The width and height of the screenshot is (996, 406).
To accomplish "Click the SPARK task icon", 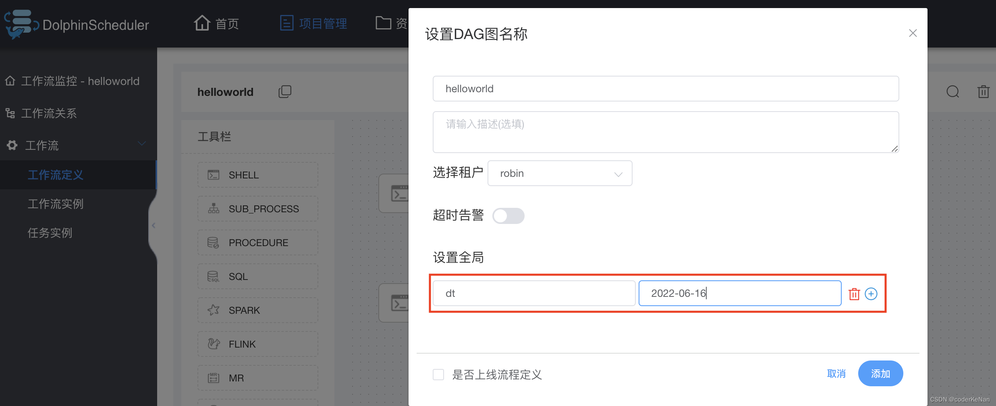I will 214,310.
